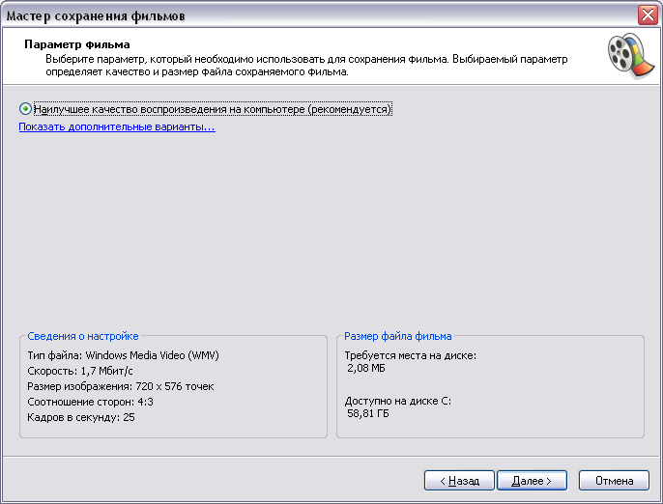Cancel the wizard using Отмена
Screen dimensions: 663x504
pyautogui.click(x=614, y=480)
